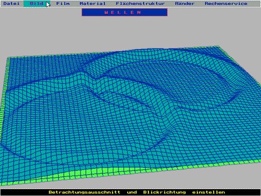Open the Datei menu
This screenshot has height=196, width=261.
pos(11,3)
